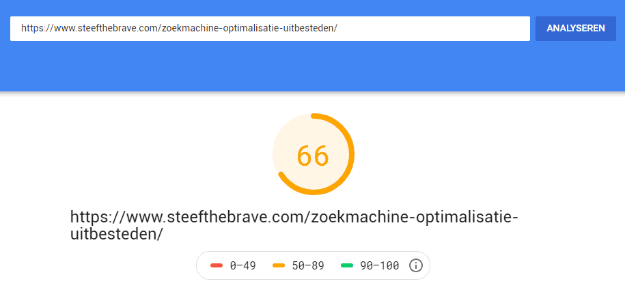Click the orange score number 66
The image size is (625, 292).
point(313,156)
